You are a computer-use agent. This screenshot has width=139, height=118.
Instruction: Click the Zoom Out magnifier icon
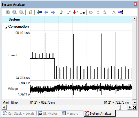click(x=21, y=12)
